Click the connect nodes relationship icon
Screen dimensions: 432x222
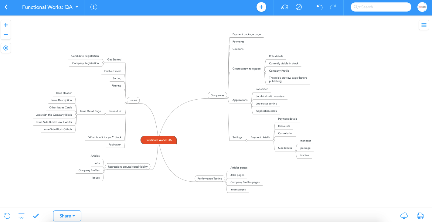coord(284,7)
